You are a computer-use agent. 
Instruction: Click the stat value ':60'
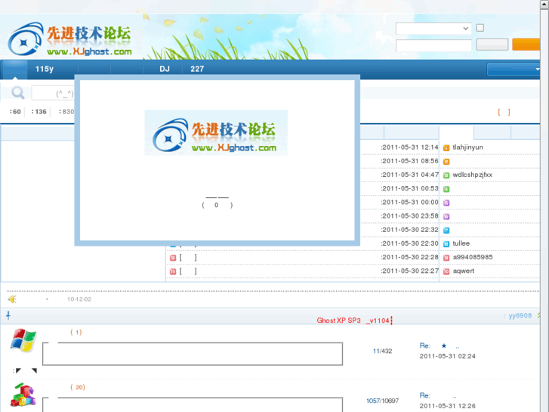(15, 111)
